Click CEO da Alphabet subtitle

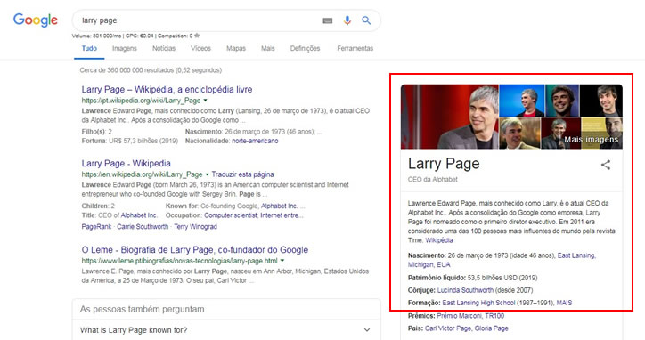(x=432, y=179)
